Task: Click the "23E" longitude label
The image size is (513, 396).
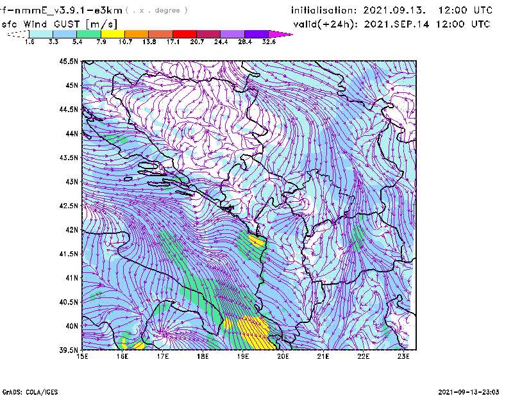Action: point(403,356)
